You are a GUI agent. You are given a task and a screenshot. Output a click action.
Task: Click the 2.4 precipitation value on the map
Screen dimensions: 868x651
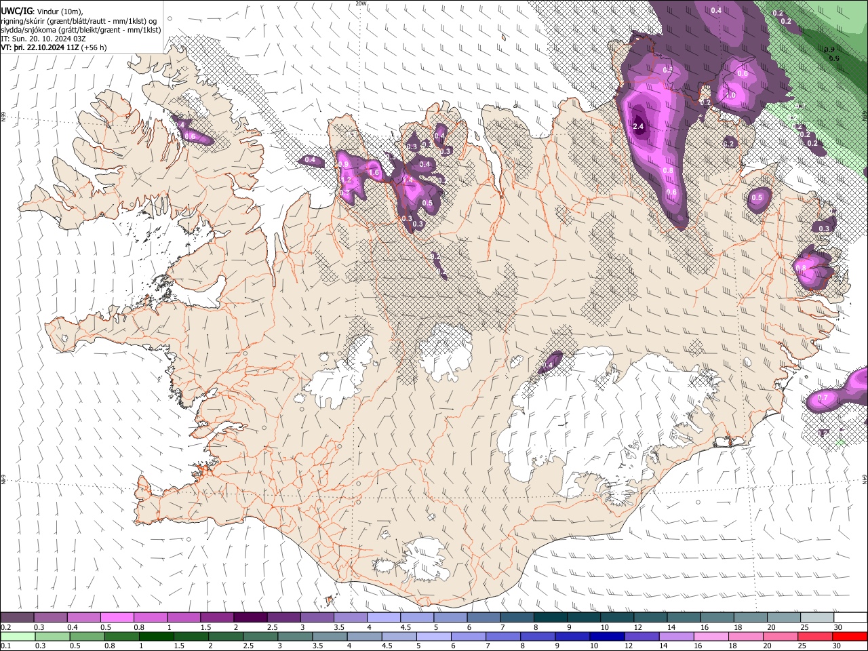[x=638, y=126]
